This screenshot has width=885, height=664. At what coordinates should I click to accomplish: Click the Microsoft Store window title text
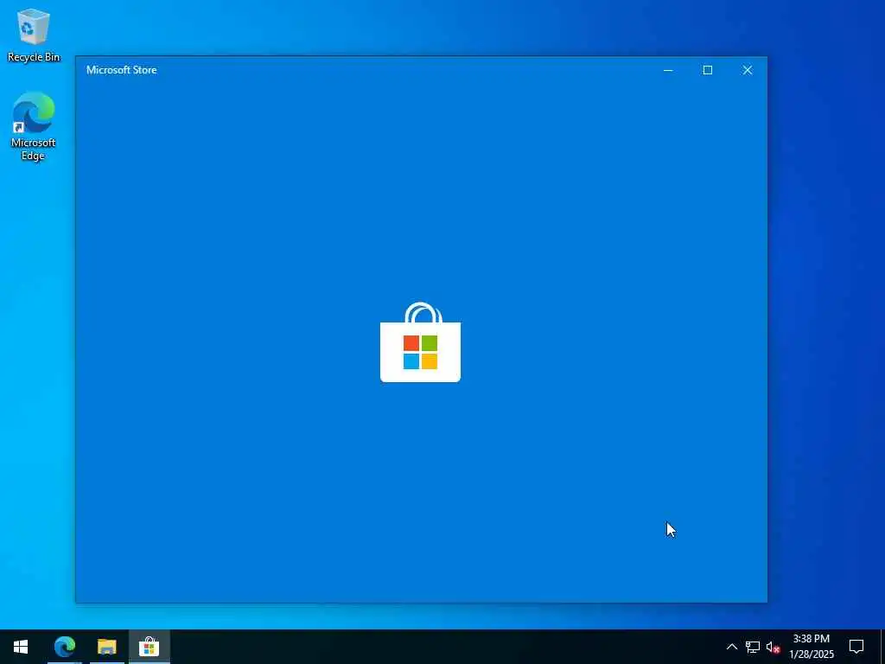121,70
